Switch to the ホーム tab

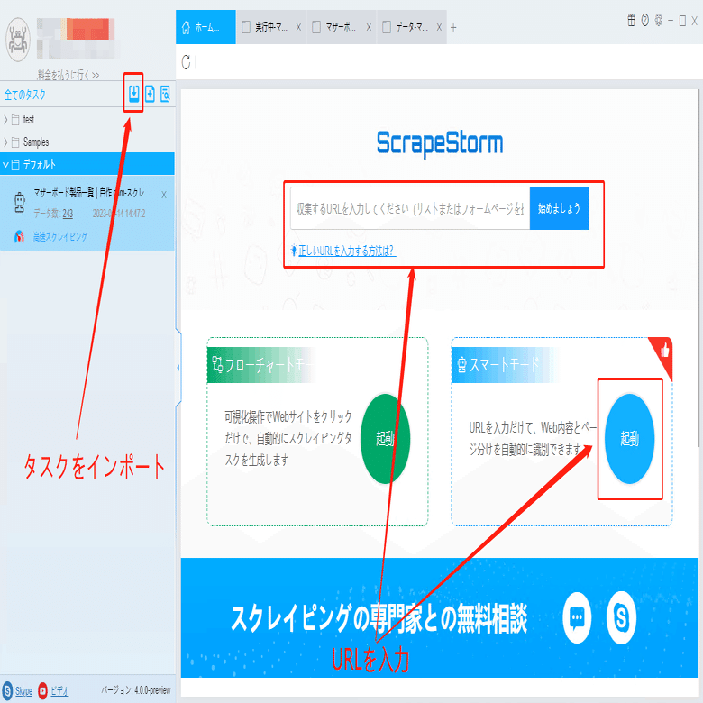(x=205, y=27)
